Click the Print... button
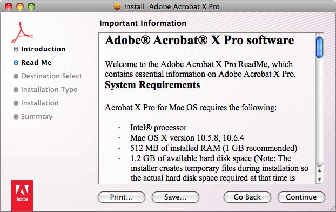336x212 pixels. click(x=122, y=197)
